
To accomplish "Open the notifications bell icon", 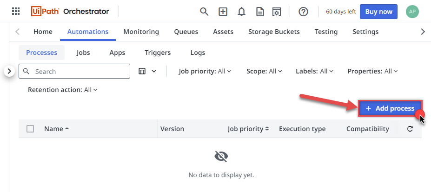I will [x=241, y=12].
